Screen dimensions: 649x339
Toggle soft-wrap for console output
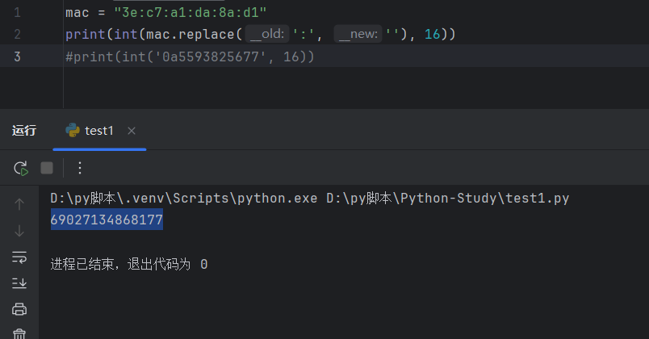(20, 257)
